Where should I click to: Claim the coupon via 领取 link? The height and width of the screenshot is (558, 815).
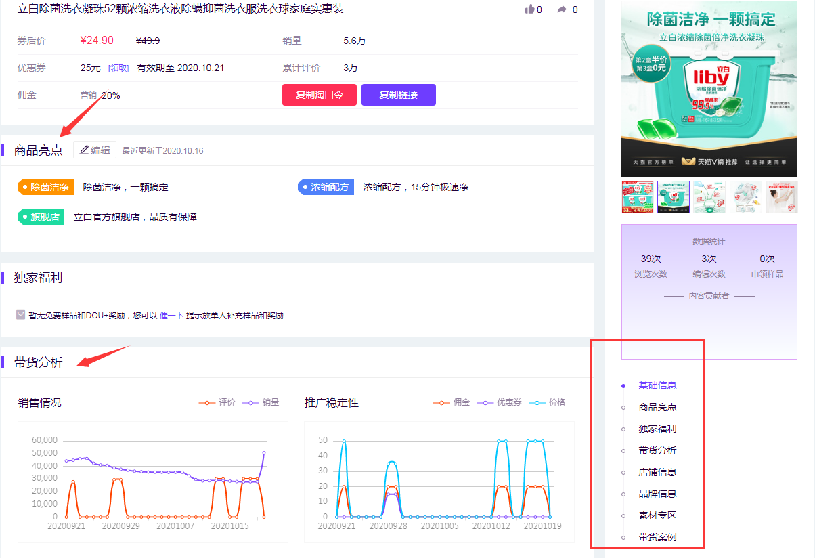click(x=118, y=68)
